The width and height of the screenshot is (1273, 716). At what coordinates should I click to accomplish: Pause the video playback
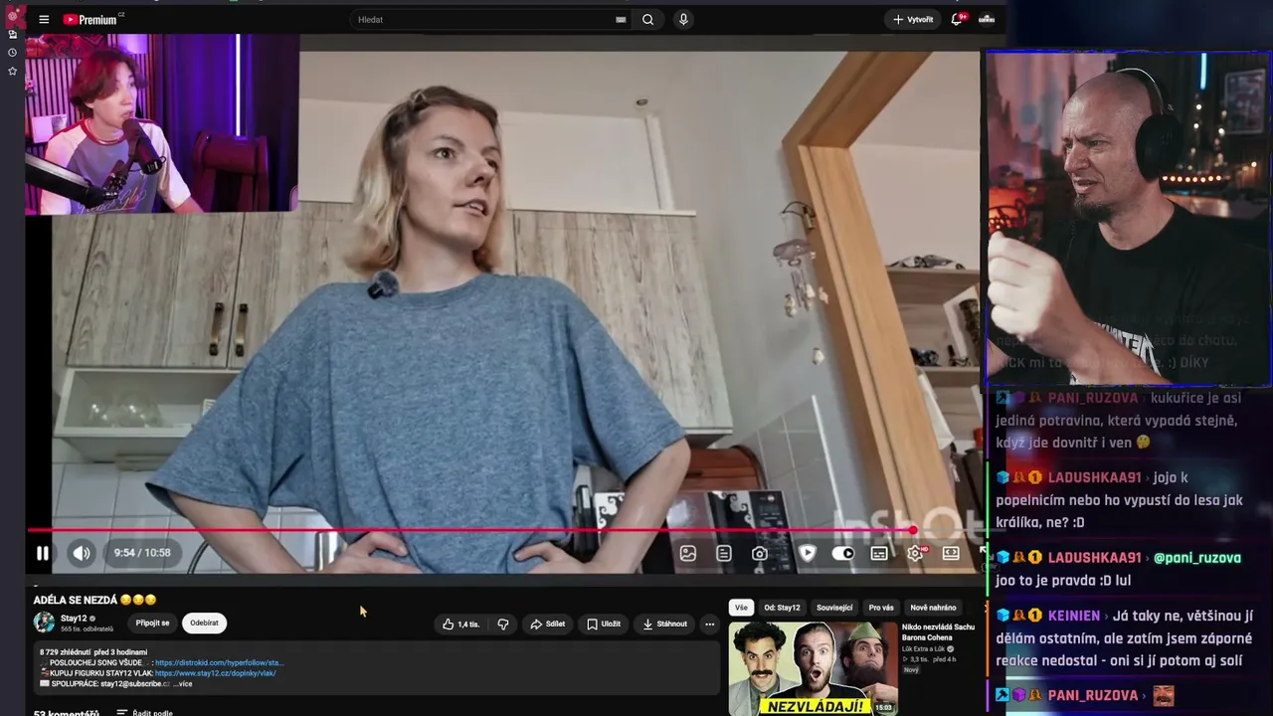coord(43,553)
